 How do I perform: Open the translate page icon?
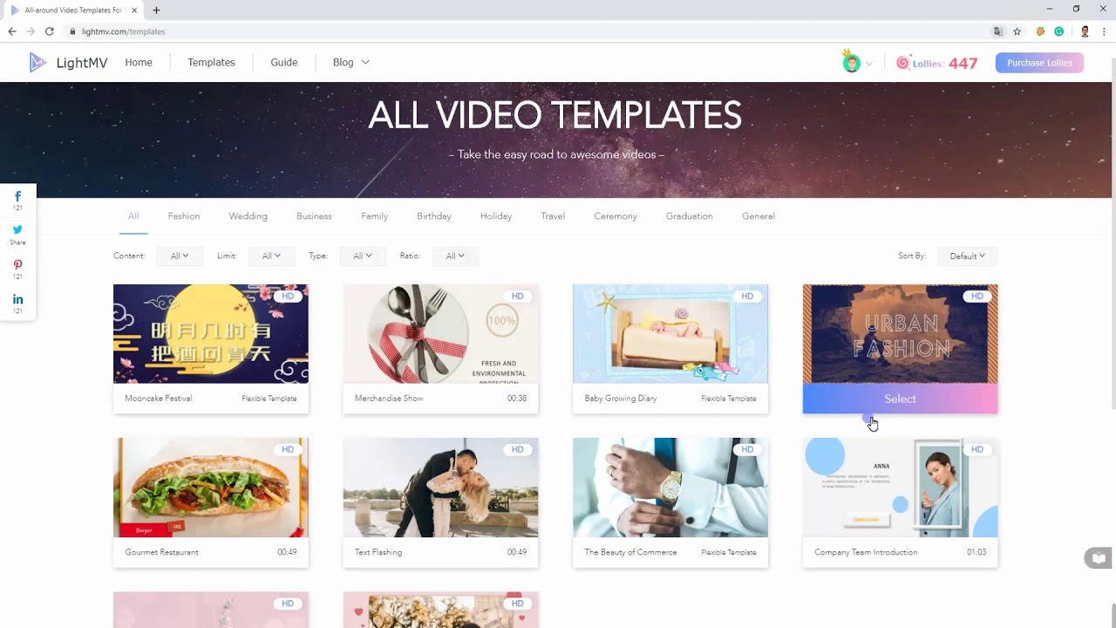tap(997, 31)
